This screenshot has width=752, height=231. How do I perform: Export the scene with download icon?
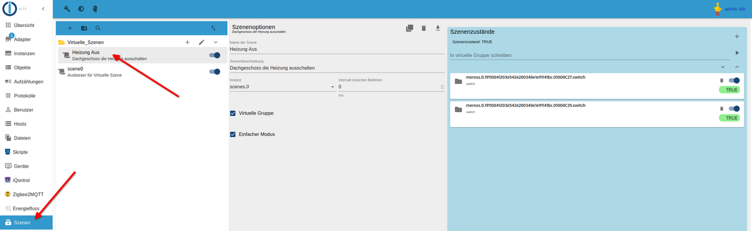(x=438, y=28)
